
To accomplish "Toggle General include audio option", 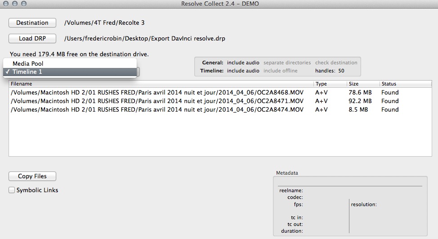I will point(243,63).
